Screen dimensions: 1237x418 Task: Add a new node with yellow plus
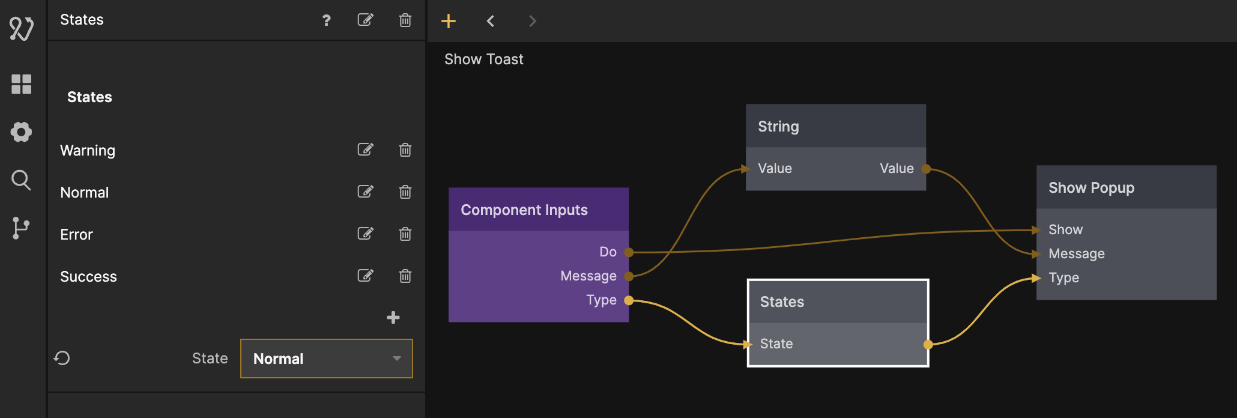click(x=449, y=22)
